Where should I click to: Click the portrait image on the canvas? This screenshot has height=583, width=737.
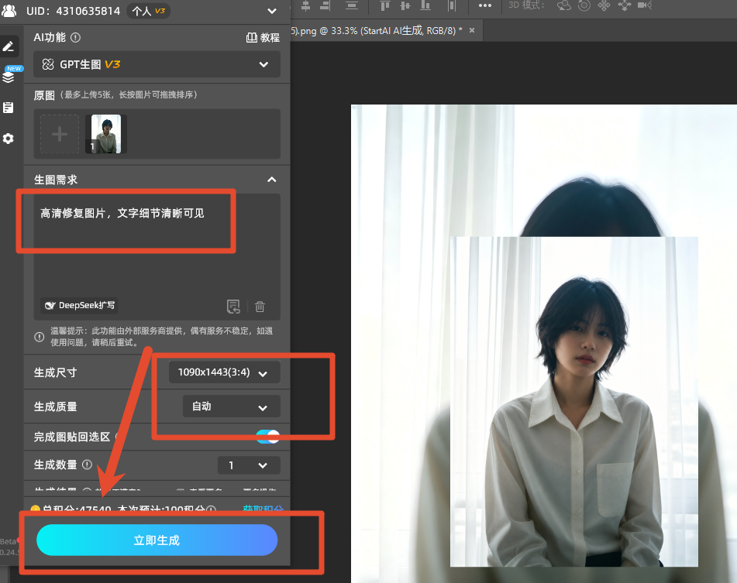(x=574, y=402)
